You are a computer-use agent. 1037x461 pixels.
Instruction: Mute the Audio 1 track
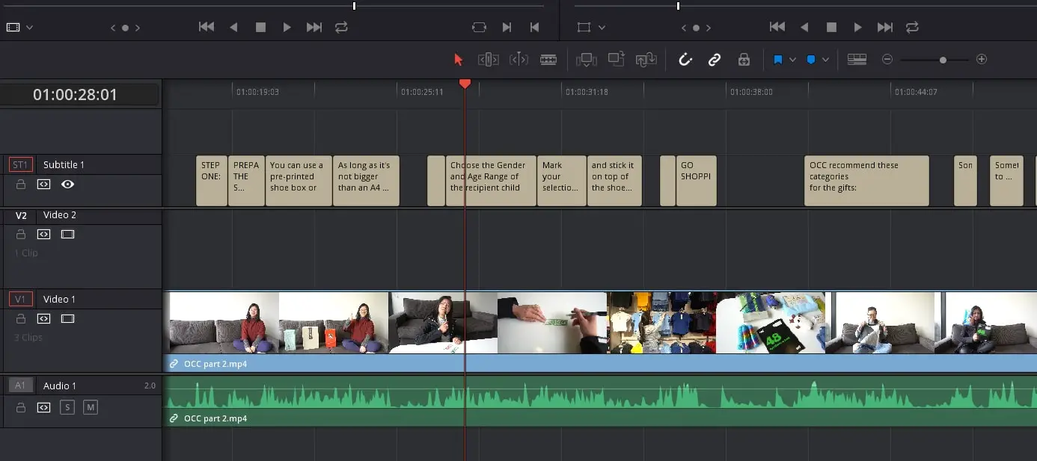pos(91,407)
